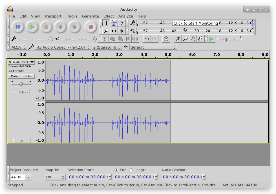
Task: Open the Generate menu
Action: tap(90, 16)
